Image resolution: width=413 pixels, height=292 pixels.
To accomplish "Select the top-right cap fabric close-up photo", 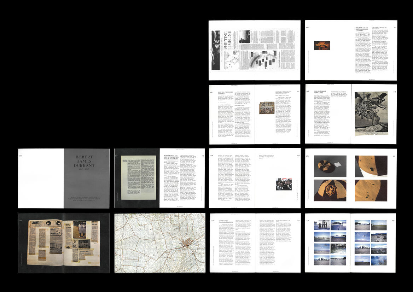I will tap(371, 166).
